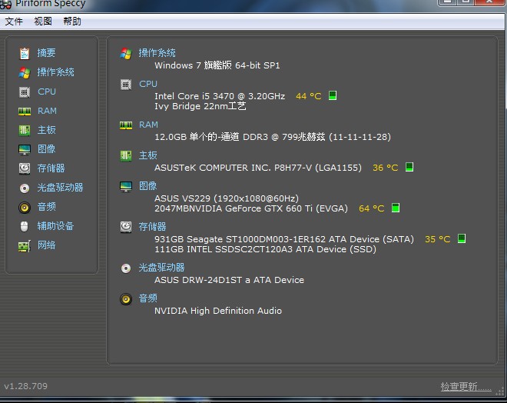Open the 文件 menu
This screenshot has width=507, height=403.
pyautogui.click(x=14, y=22)
